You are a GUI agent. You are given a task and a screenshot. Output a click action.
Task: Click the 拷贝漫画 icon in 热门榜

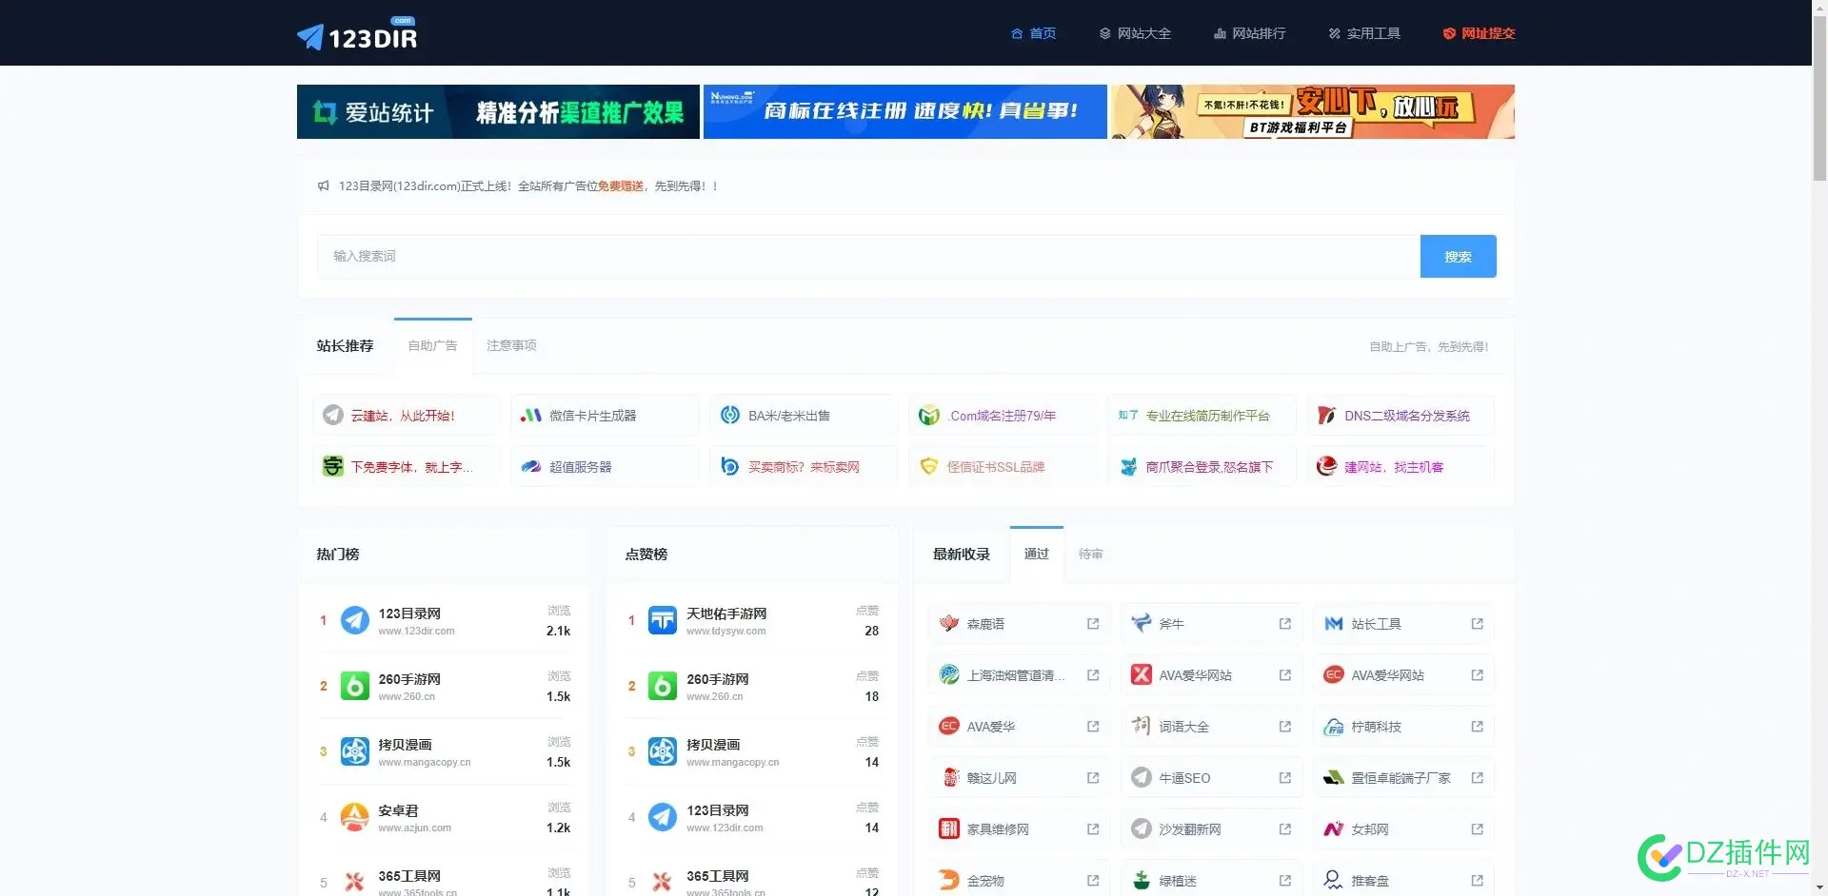[355, 752]
